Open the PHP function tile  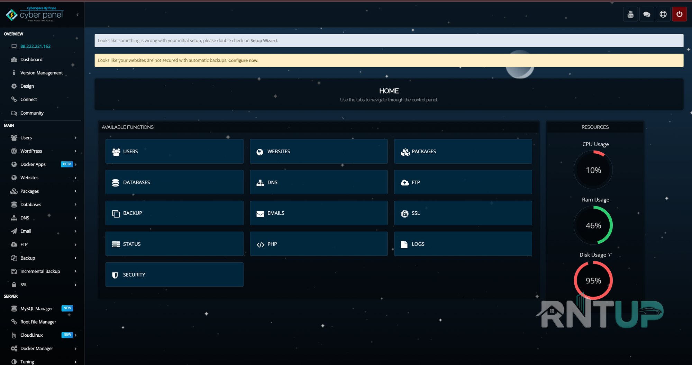(319, 244)
